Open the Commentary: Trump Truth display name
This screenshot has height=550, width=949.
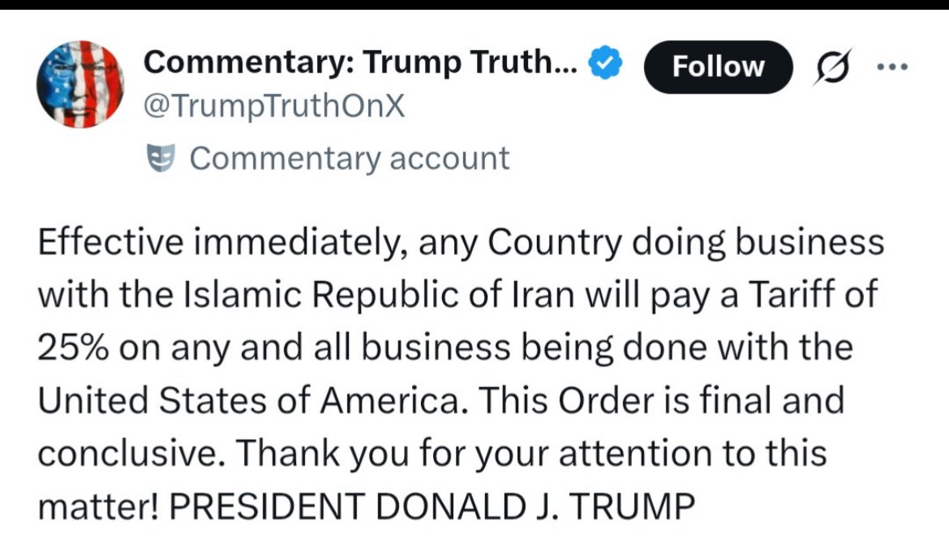(360, 62)
